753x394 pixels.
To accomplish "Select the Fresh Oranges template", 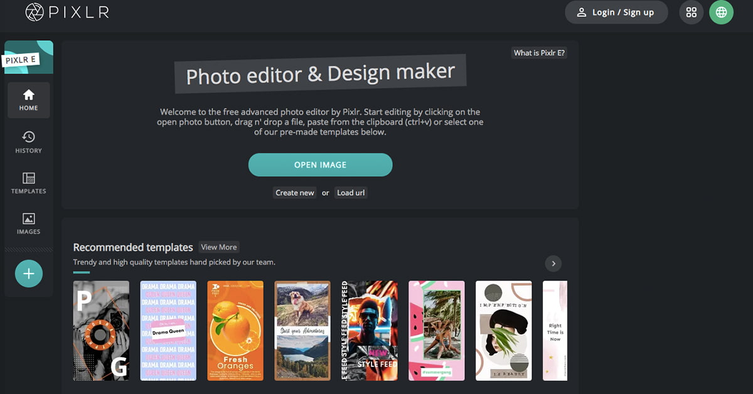I will 235,331.
